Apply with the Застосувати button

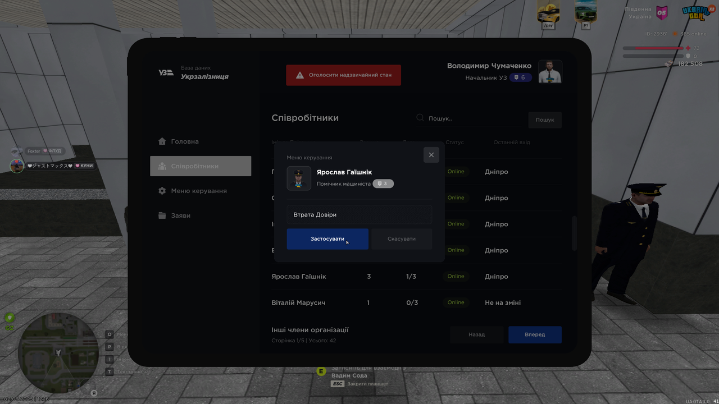[x=327, y=239]
